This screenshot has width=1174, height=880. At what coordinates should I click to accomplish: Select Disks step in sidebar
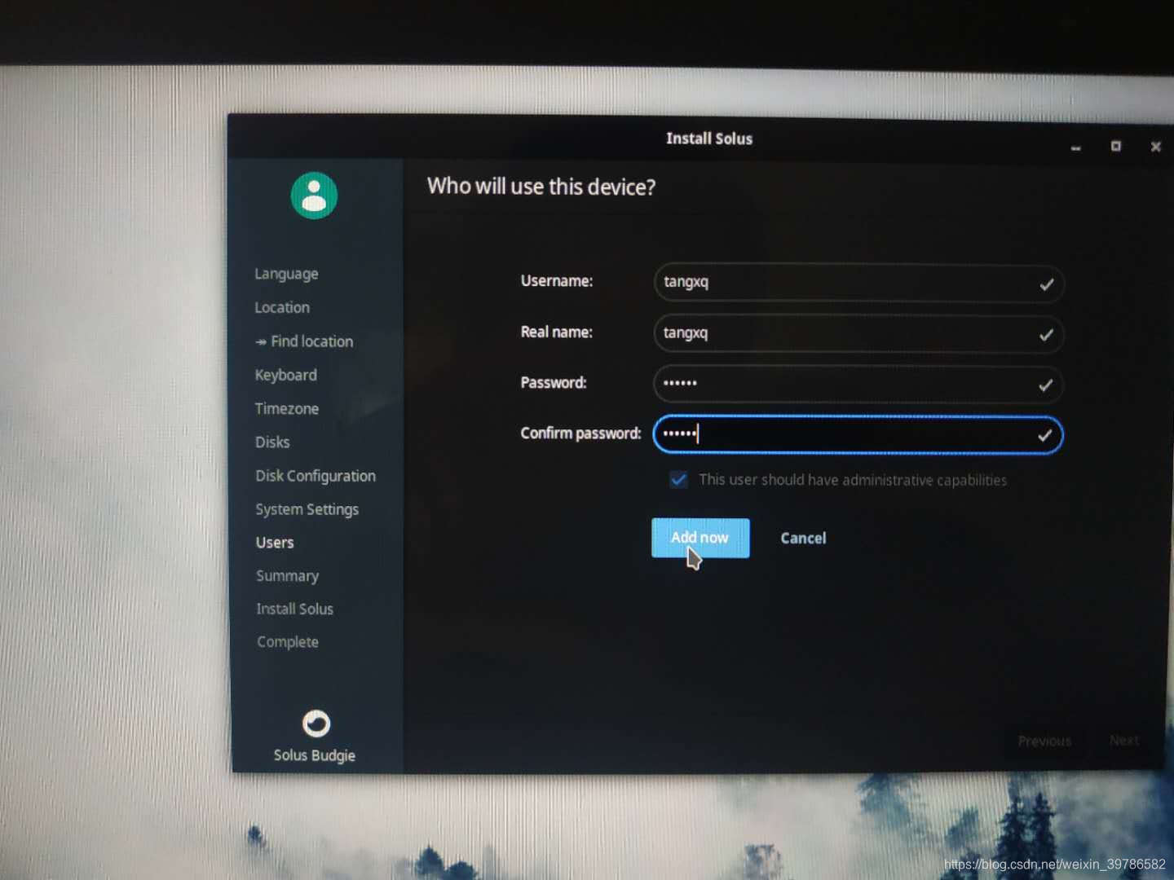point(272,442)
